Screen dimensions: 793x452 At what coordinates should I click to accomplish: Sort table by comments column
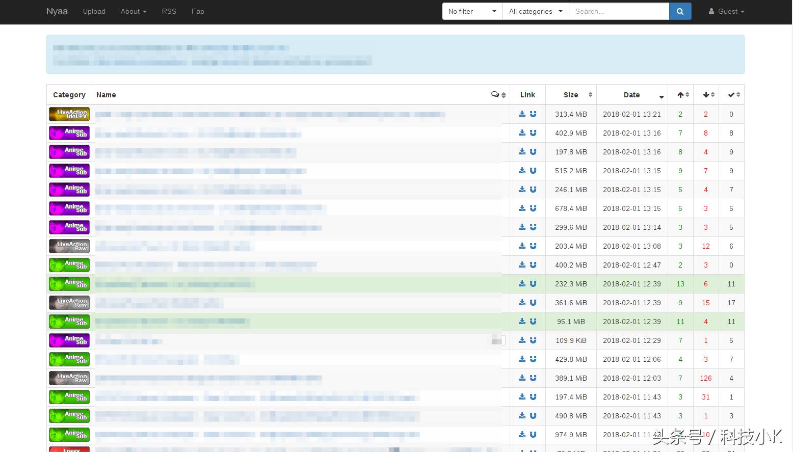point(498,95)
